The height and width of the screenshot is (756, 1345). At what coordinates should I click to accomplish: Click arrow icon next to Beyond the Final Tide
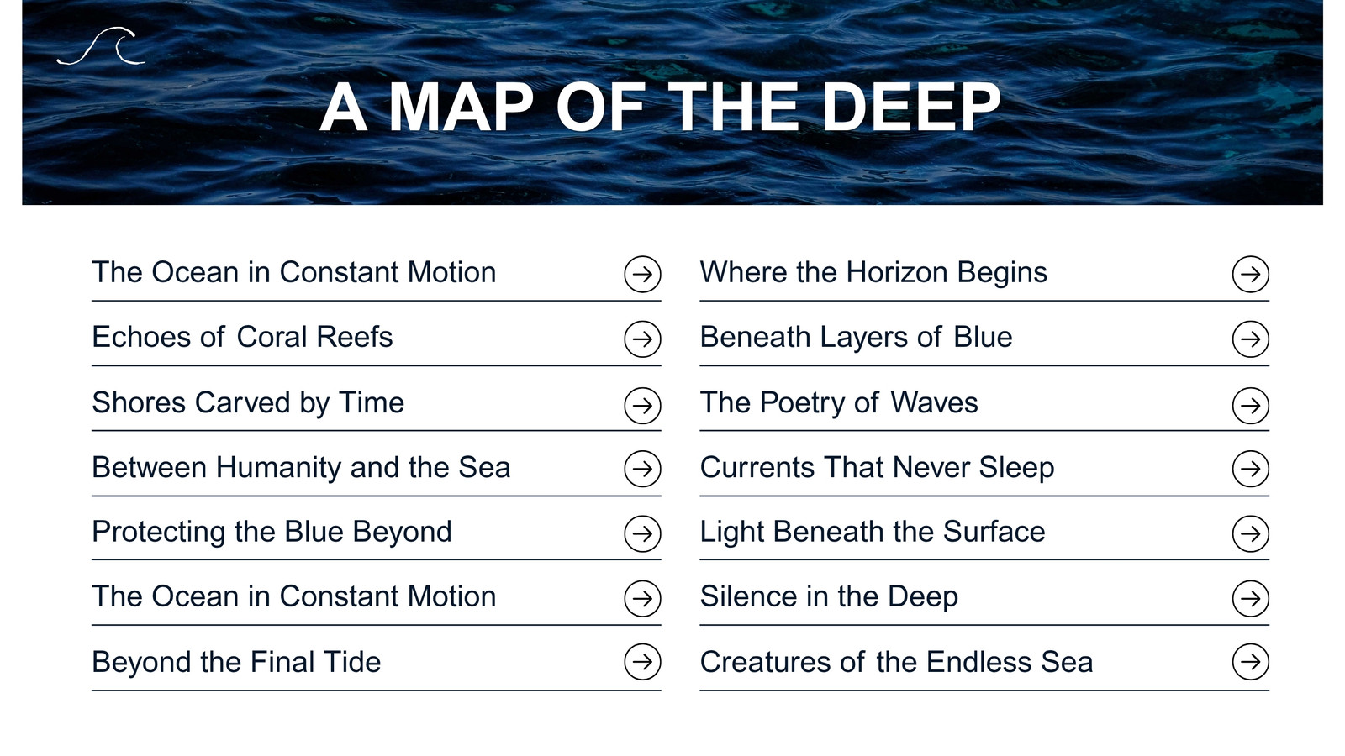pos(642,662)
